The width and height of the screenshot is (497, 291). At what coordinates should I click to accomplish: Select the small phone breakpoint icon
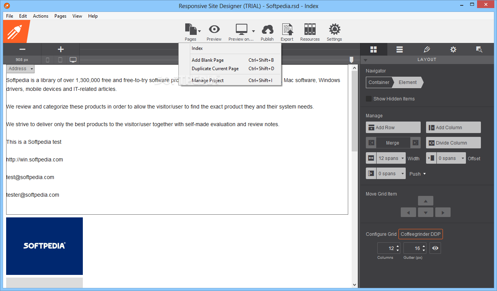48,60
